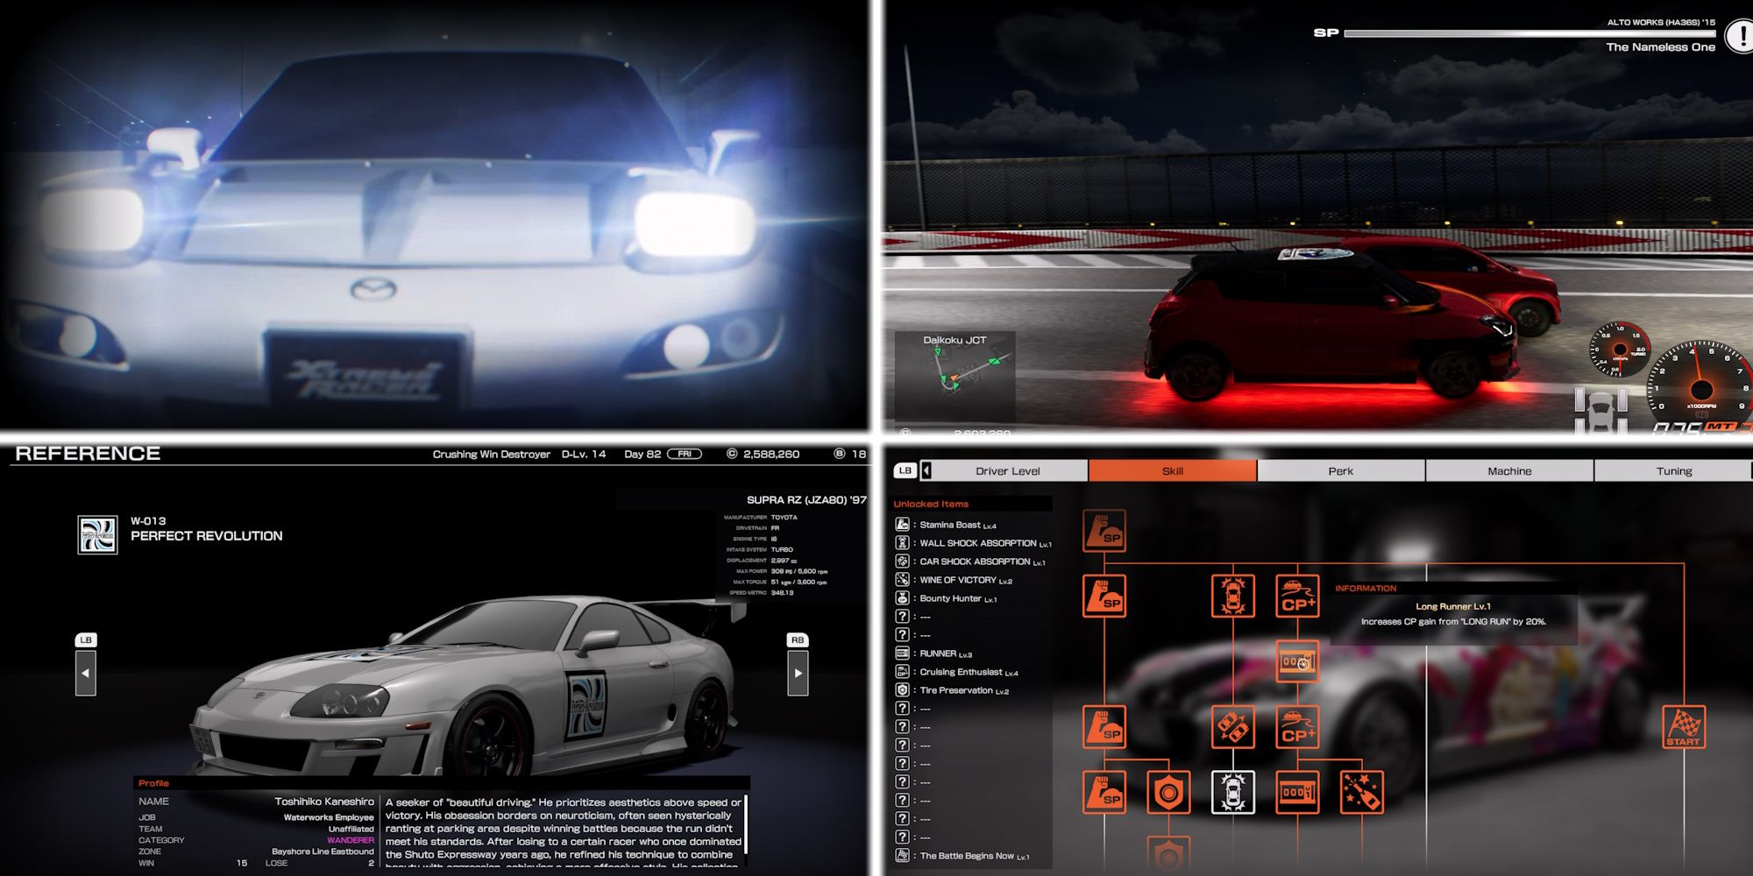Click the Perfect Revolution team emblem
This screenshot has width=1753, height=876.
coord(97,534)
